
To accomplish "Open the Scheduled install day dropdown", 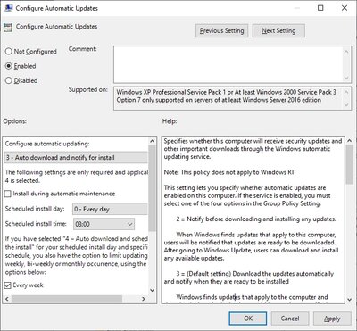I will tap(110, 209).
